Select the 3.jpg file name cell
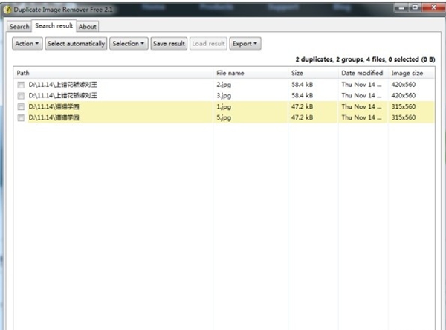This screenshot has width=446, height=330. pos(224,96)
